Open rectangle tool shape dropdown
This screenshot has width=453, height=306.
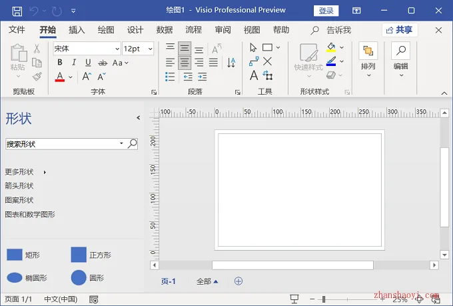pyautogui.click(x=278, y=47)
